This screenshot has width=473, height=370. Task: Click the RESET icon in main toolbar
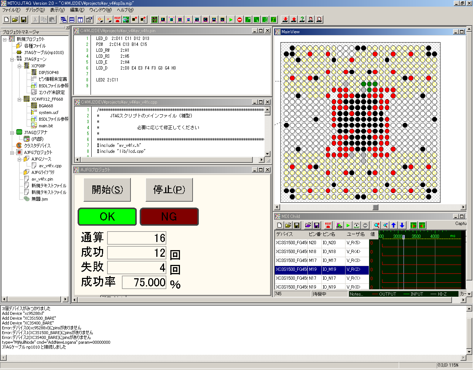pyautogui.click(x=118, y=20)
